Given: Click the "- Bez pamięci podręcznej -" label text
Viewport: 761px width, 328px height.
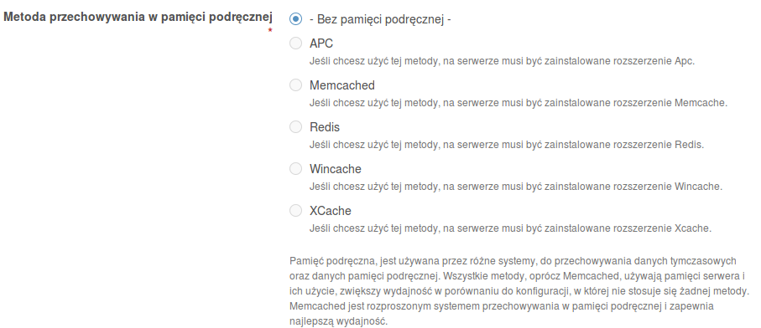Looking at the screenshot, I should (x=381, y=20).
